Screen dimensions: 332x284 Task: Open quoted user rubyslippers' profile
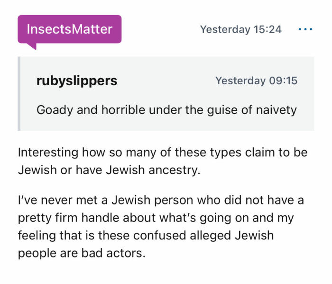click(76, 81)
